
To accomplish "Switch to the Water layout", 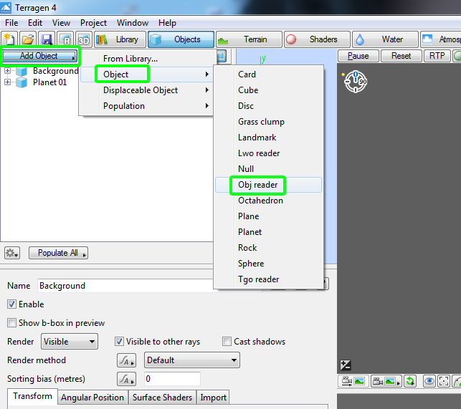I will point(385,39).
